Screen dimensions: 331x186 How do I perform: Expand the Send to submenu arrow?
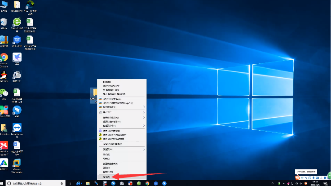[144, 149]
